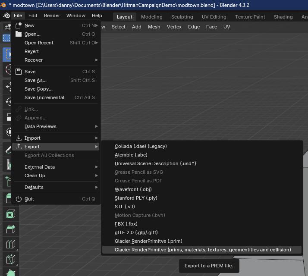308x276 pixels.
Task: Select the Knife tool
Action: click(11, 259)
